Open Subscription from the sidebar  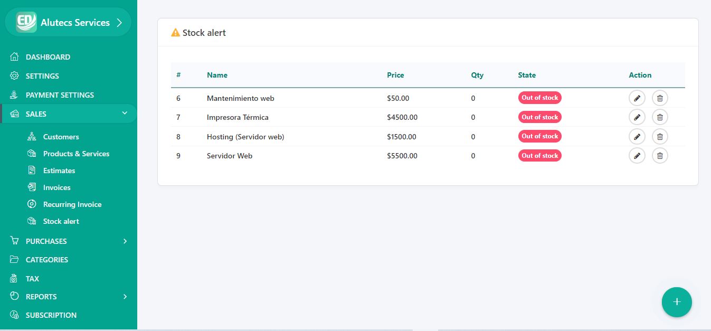point(51,315)
